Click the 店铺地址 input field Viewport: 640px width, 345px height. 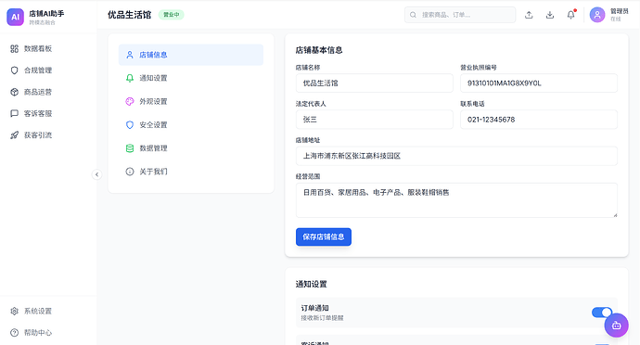[x=456, y=156]
